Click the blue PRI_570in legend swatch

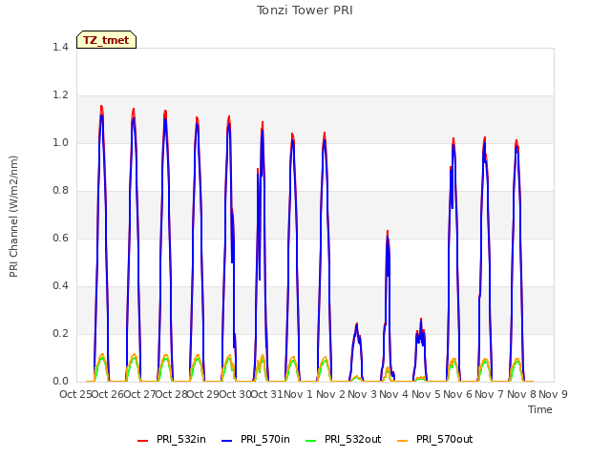[227, 441]
